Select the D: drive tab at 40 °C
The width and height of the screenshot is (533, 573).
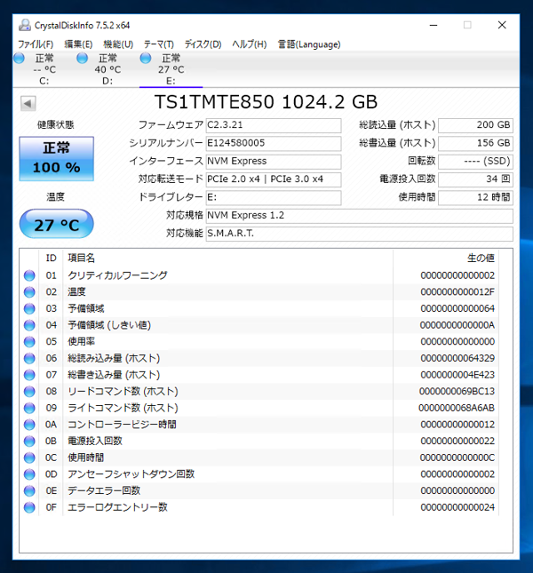click(107, 69)
